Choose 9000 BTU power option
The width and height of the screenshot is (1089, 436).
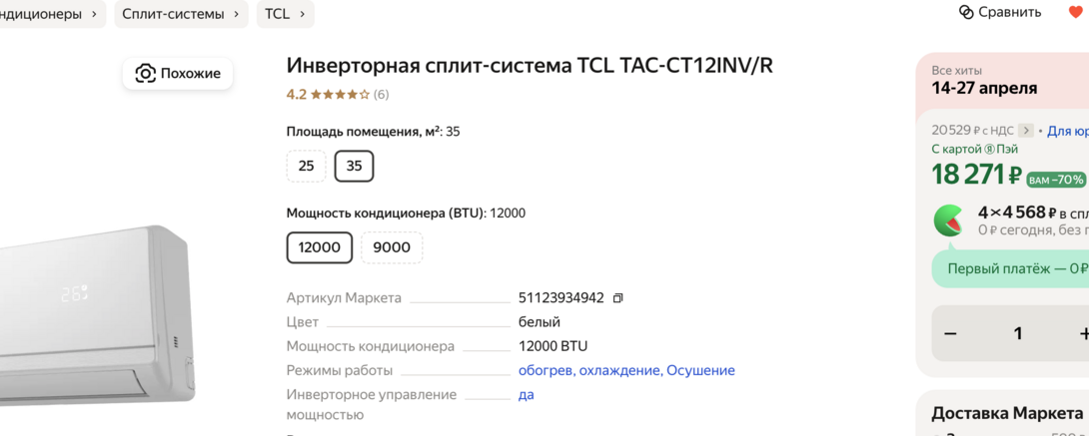[392, 247]
